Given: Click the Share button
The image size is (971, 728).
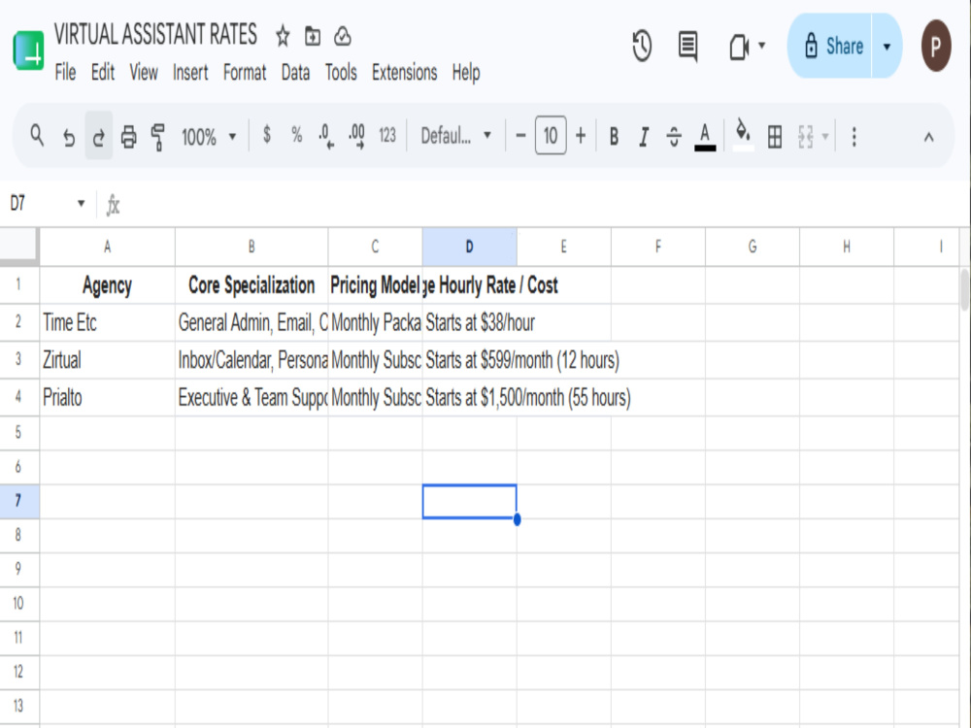Looking at the screenshot, I should tap(830, 47).
